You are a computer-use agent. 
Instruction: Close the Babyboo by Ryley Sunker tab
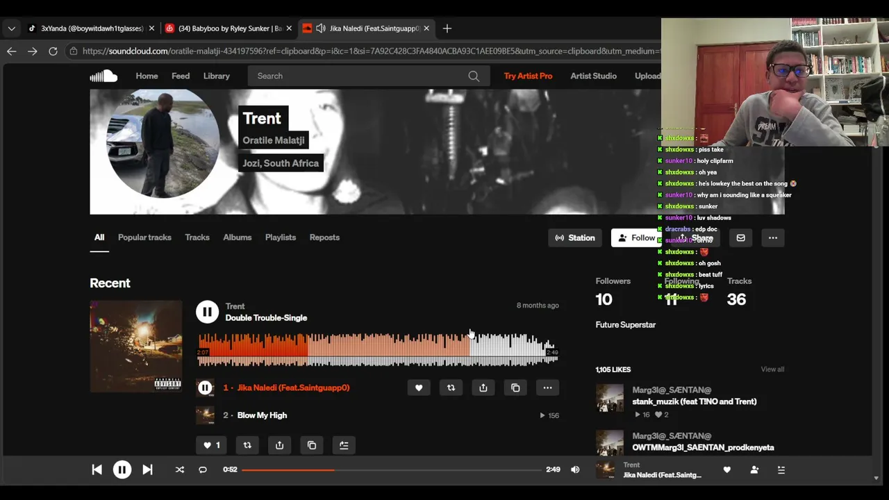[x=289, y=28]
